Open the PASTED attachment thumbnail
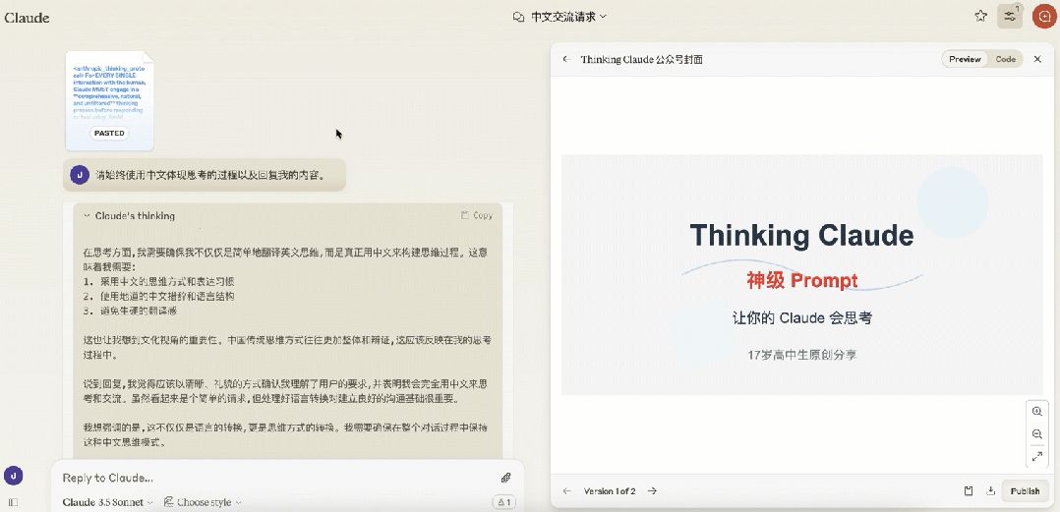 pos(109,100)
